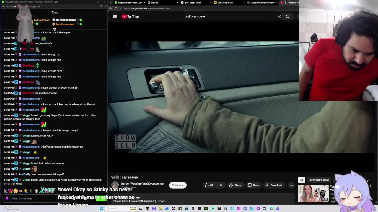
Task: Switch to KrispyW Stream browser tab
Action: tap(128, 2)
